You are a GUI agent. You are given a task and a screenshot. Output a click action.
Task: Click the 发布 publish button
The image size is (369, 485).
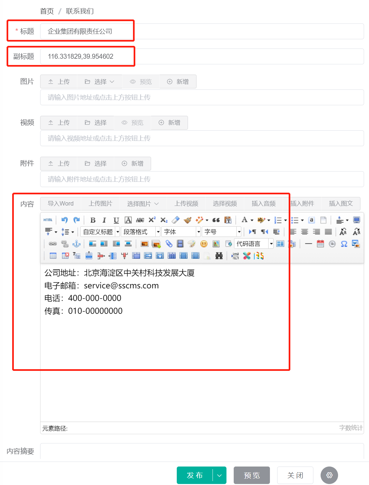195,475
